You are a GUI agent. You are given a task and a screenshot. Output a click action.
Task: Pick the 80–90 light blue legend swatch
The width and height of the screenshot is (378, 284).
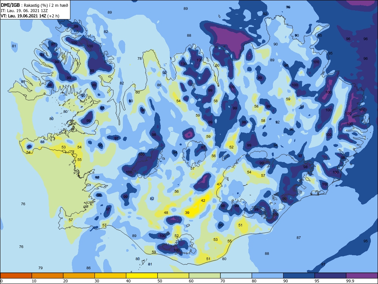tap(268, 276)
